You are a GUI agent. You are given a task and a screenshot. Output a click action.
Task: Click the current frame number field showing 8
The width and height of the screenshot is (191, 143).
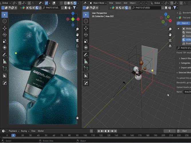169,131
